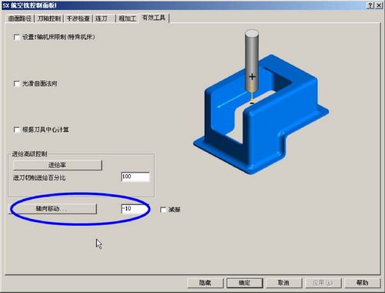
Task: Close the 5X aviation milling dialog
Action: (379, 5)
